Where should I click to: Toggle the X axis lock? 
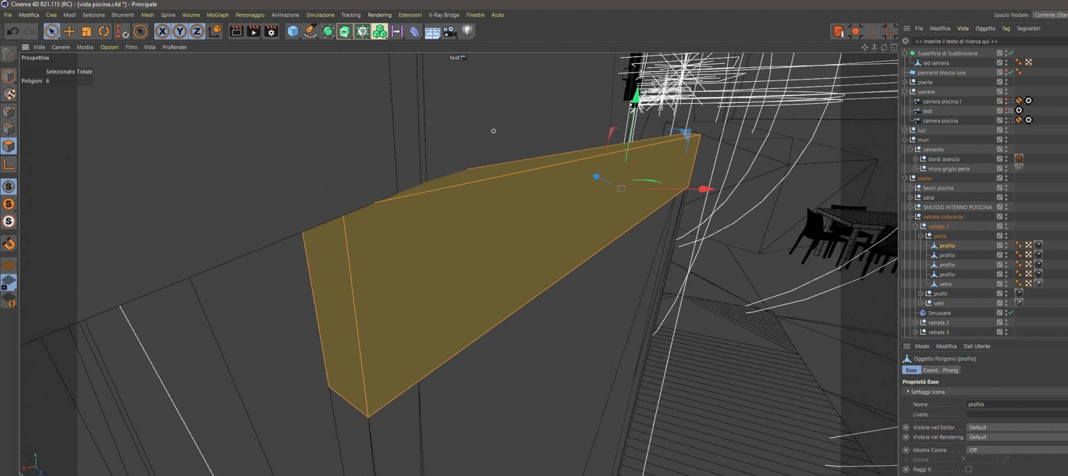162,31
